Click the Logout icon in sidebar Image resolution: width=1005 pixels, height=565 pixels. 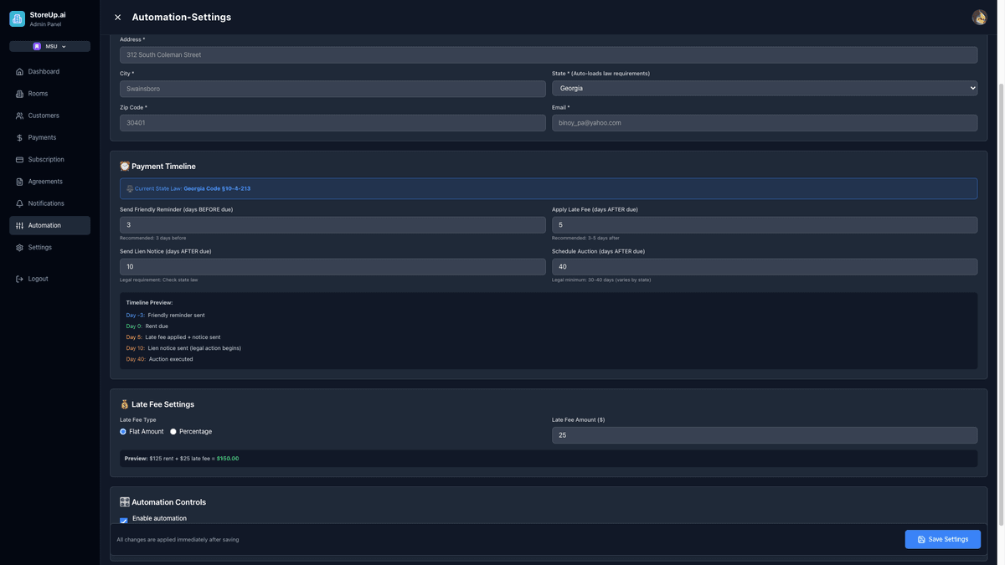point(19,279)
